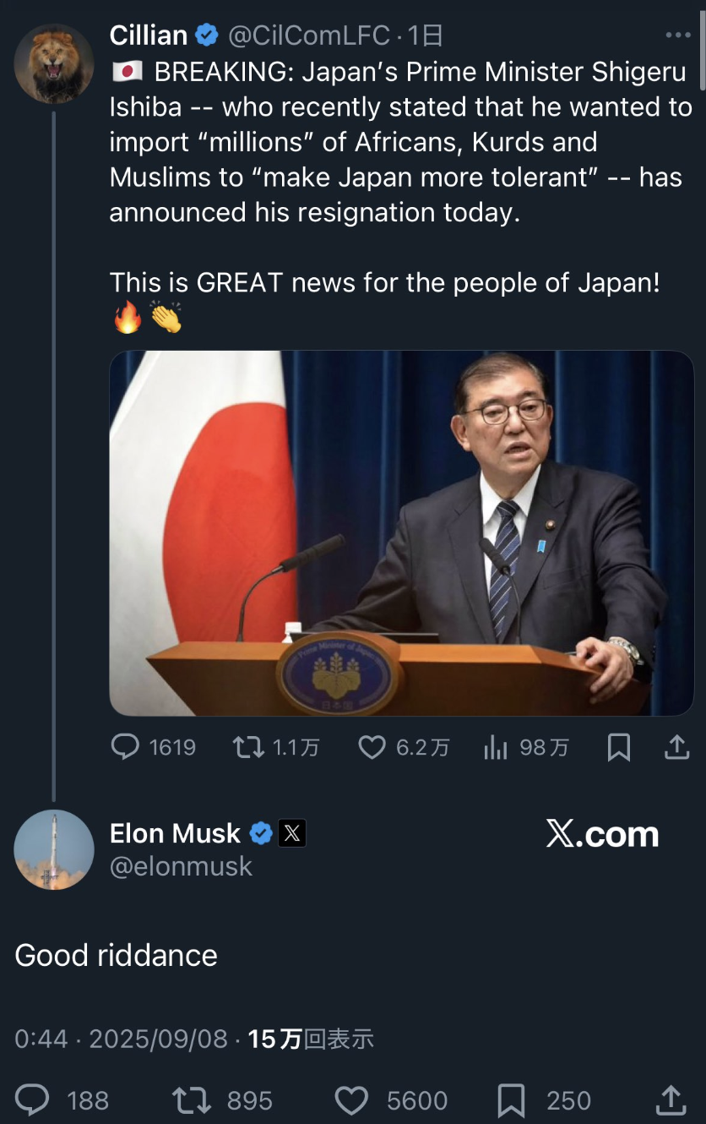Open Elon Musk's rocket profile picture
This screenshot has width=706, height=1124.
coord(54,849)
